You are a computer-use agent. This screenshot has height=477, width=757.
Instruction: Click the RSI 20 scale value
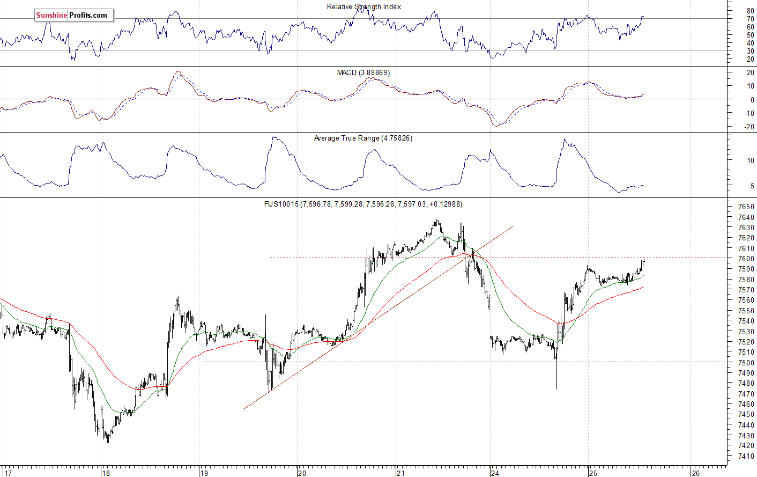point(751,59)
